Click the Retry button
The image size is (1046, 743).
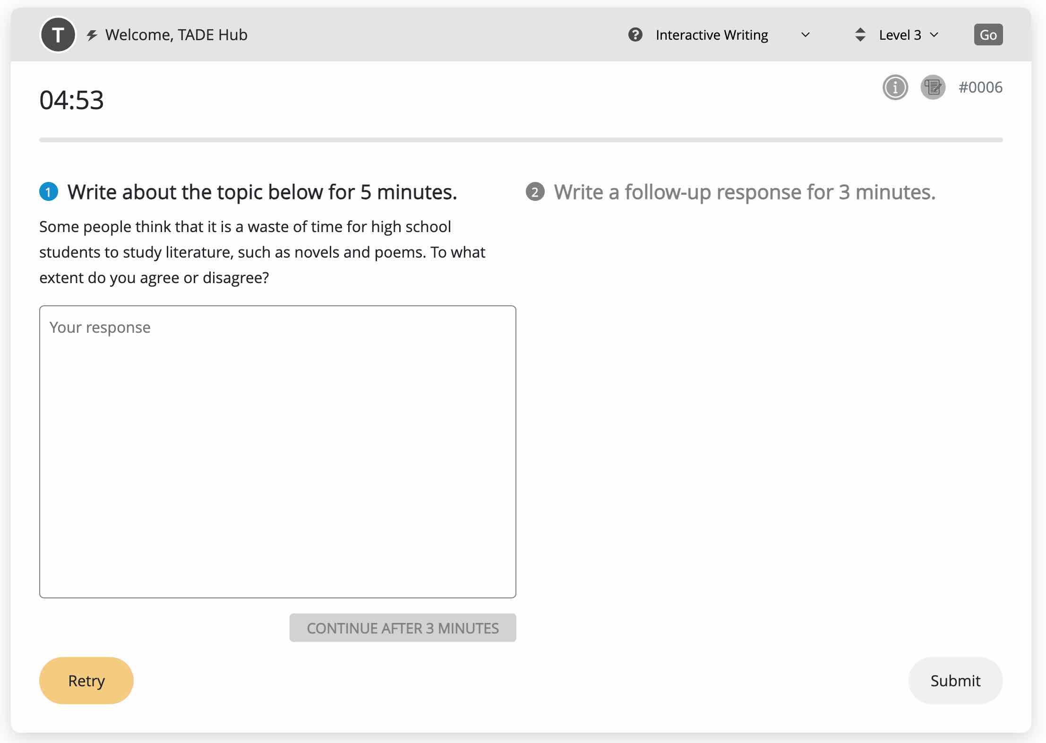coord(86,681)
